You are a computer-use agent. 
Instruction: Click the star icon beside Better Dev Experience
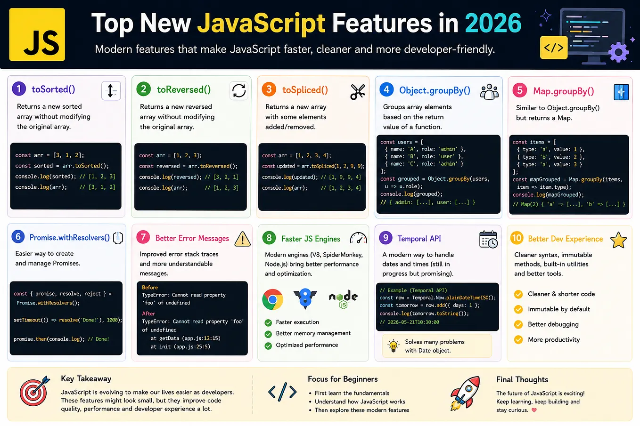tap(618, 240)
